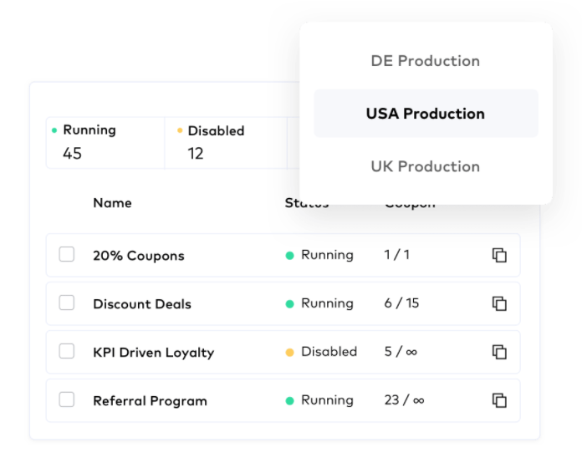This screenshot has height=468, width=582.
Task: Open the 20% Coupons campaign
Action: tap(139, 256)
